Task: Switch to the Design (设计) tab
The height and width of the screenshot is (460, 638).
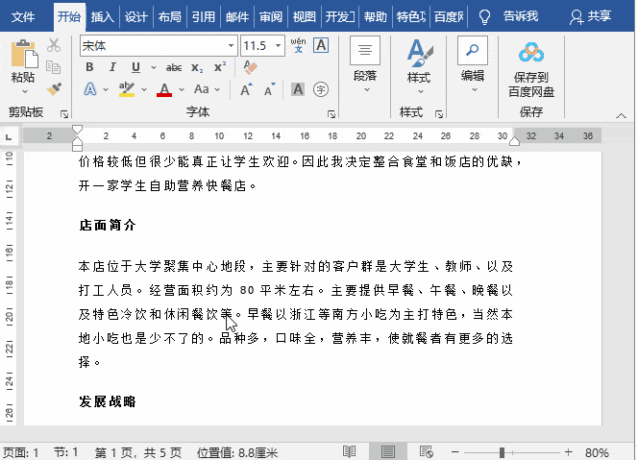Action: click(135, 16)
